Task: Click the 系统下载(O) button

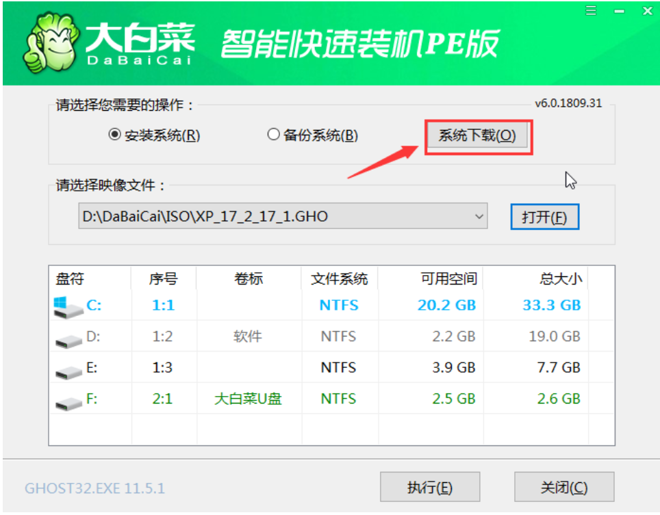Action: 477,135
